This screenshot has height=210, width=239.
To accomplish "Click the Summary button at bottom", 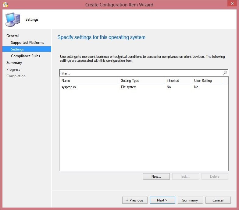I will [190, 200].
